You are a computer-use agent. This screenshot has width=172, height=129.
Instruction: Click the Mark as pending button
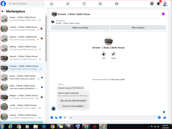coord(80,28)
